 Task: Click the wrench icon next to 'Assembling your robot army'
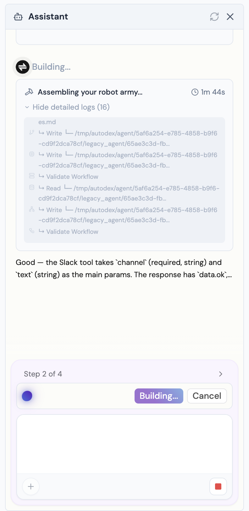click(x=30, y=92)
